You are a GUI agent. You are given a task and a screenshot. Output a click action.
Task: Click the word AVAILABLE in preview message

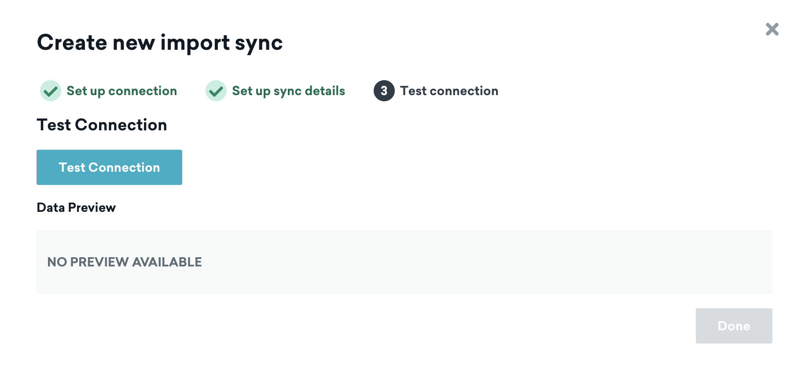pos(167,262)
